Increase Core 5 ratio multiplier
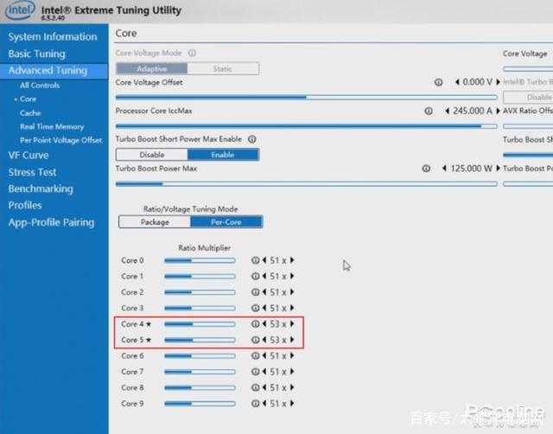Image resolution: width=553 pixels, height=434 pixels. pyautogui.click(x=292, y=340)
